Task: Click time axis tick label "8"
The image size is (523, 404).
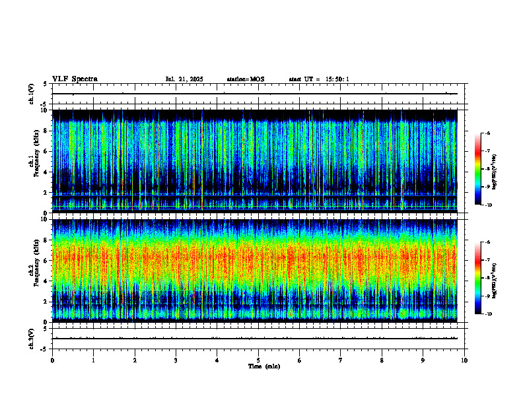Action: 382,360
